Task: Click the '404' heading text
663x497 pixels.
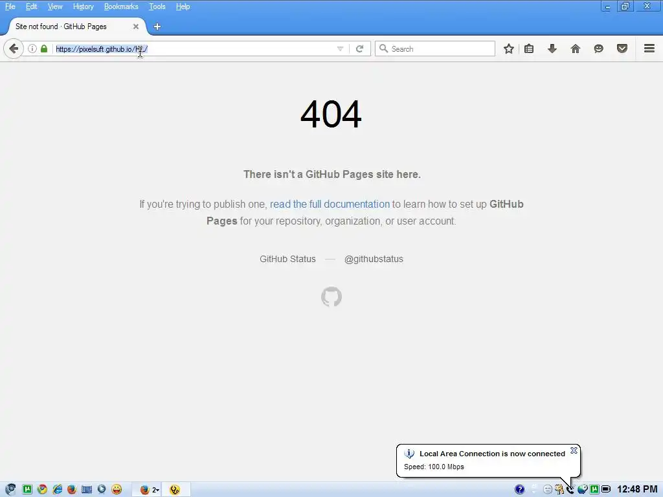Action: [331, 114]
